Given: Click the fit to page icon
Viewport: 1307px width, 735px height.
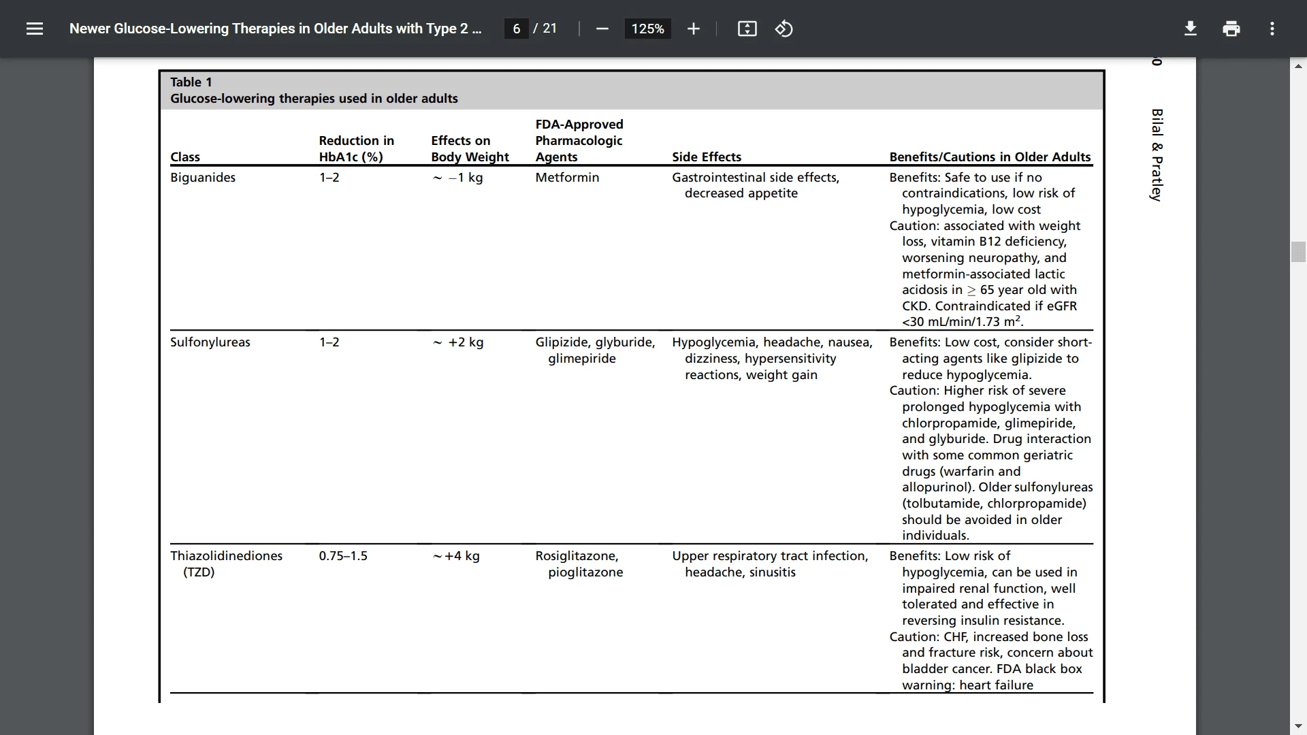Looking at the screenshot, I should click(747, 29).
